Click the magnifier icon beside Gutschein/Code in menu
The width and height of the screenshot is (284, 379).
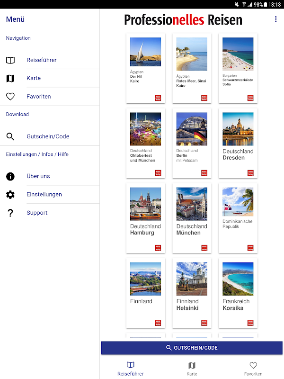[10, 136]
